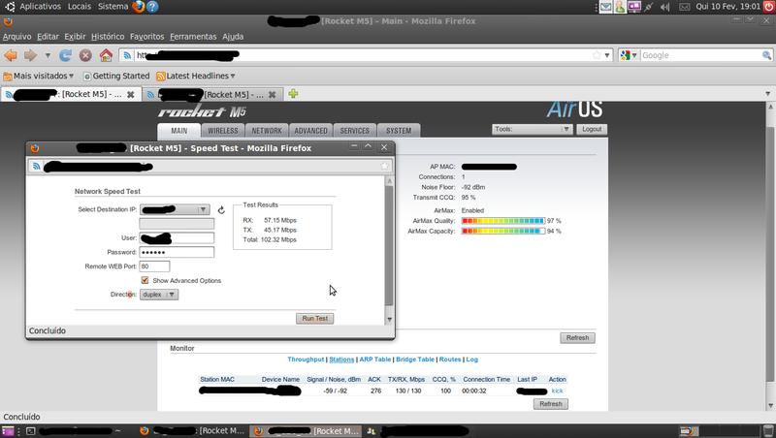Bookmark page with the star in URL bar
This screenshot has width=776, height=438.
tap(597, 55)
